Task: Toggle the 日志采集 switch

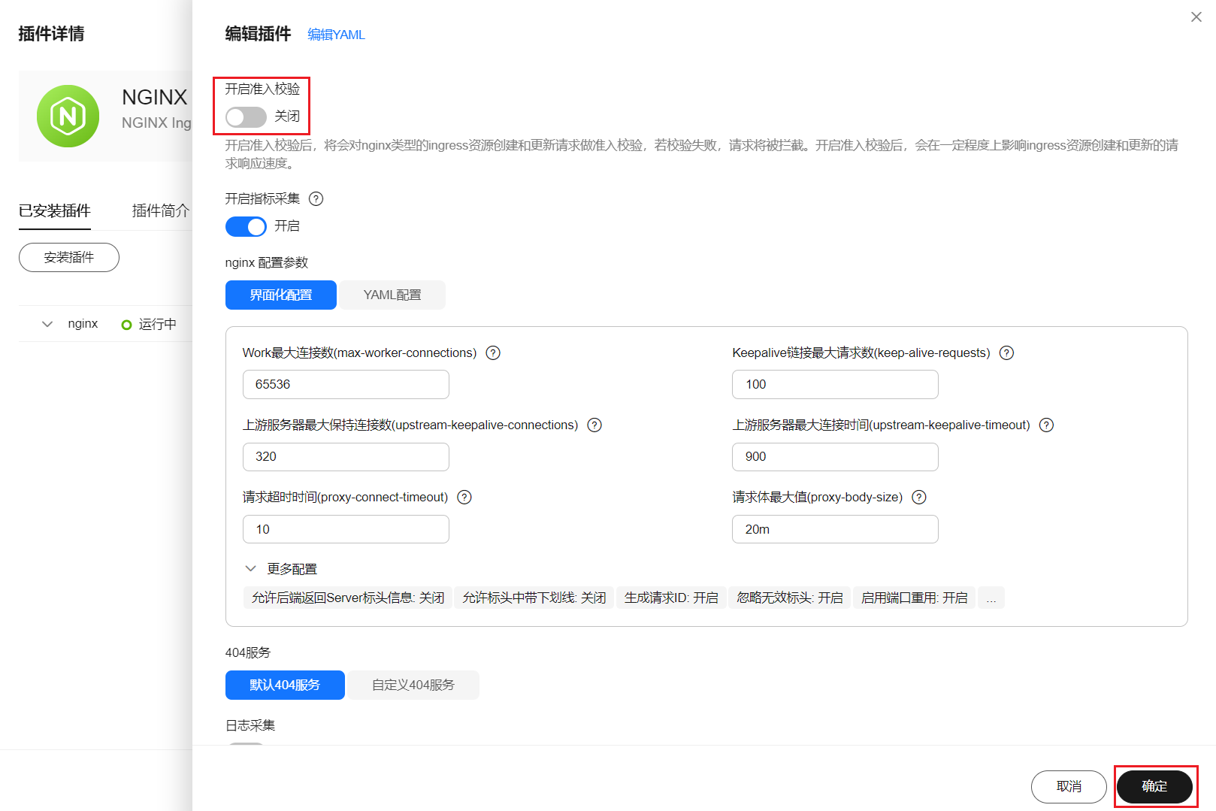Action: 246,744
